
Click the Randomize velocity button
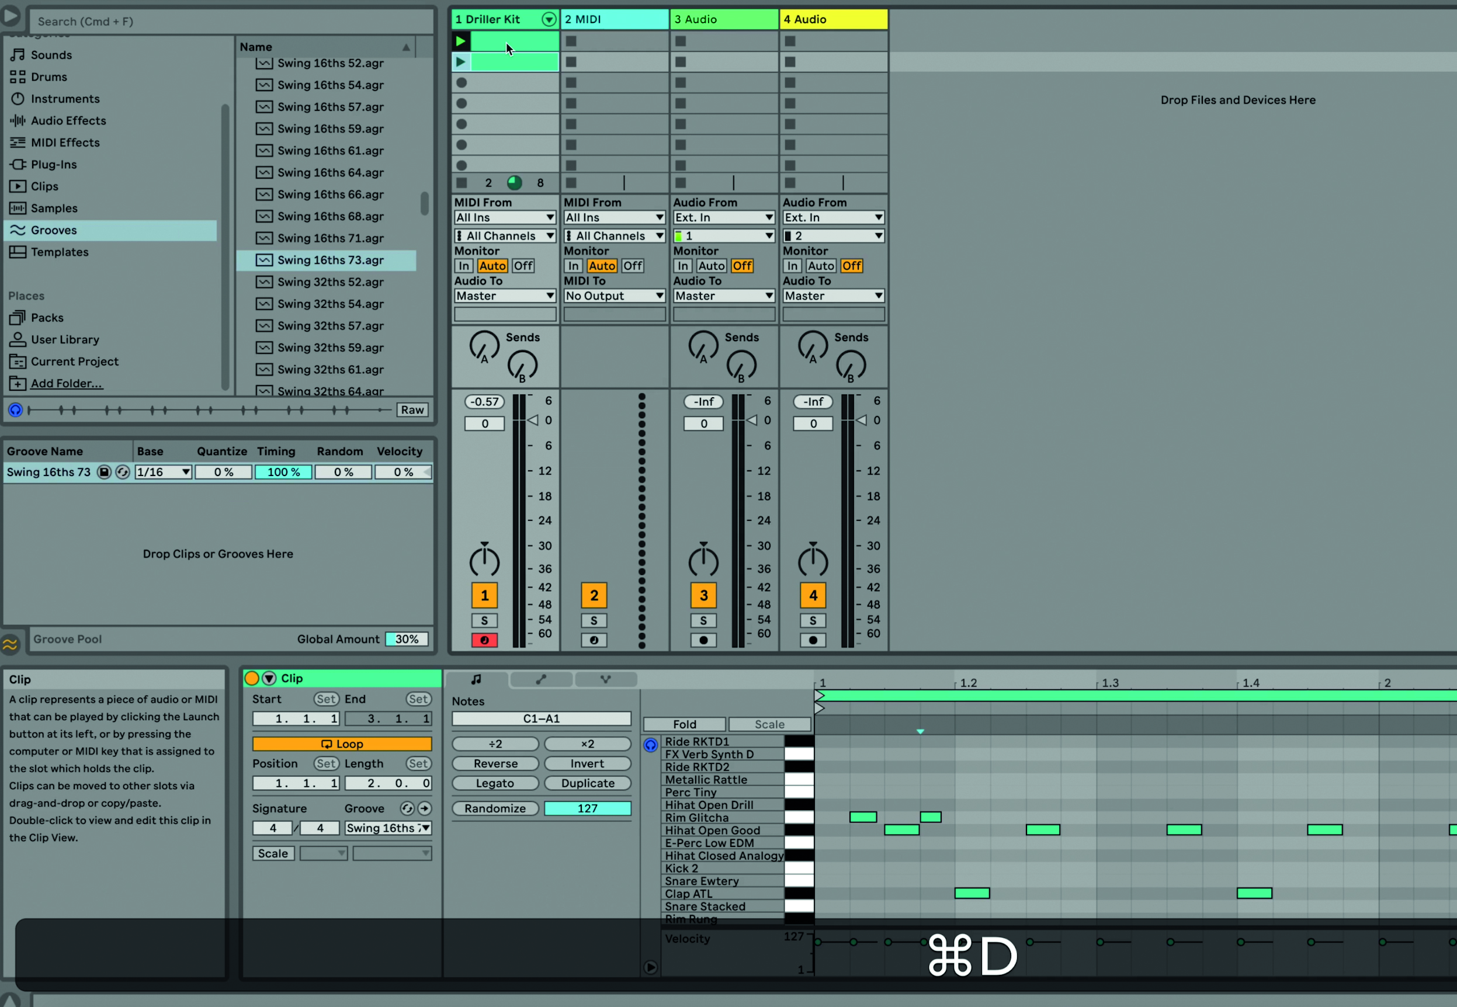[495, 809]
